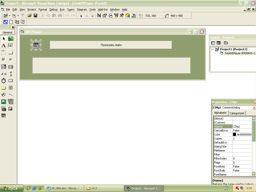
Task: Open CDlg1 object selector dropdown
Action: (x=254, y=107)
